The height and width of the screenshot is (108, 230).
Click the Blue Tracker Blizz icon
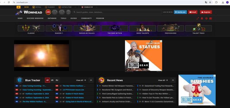click(x=20, y=80)
